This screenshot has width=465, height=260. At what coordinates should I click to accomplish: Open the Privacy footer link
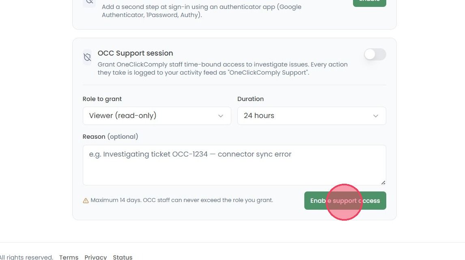coord(95,257)
